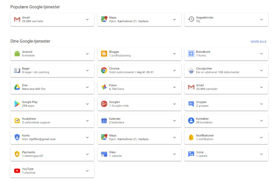Click the Notifikationer bell icon
This screenshot has width=277, height=182.
click(x=191, y=137)
